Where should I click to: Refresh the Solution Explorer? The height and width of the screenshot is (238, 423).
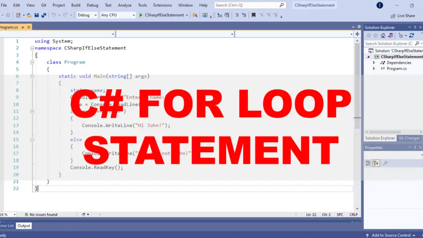pos(411,36)
